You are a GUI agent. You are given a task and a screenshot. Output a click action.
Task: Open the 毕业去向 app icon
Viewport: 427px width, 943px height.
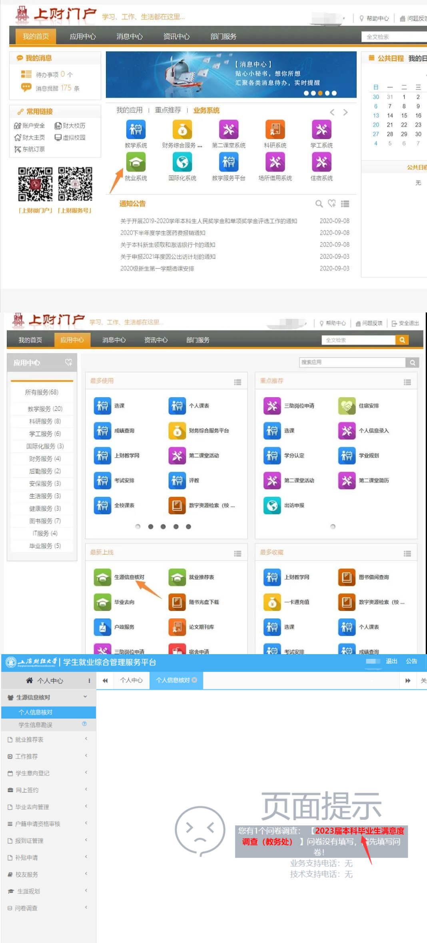coord(102,602)
